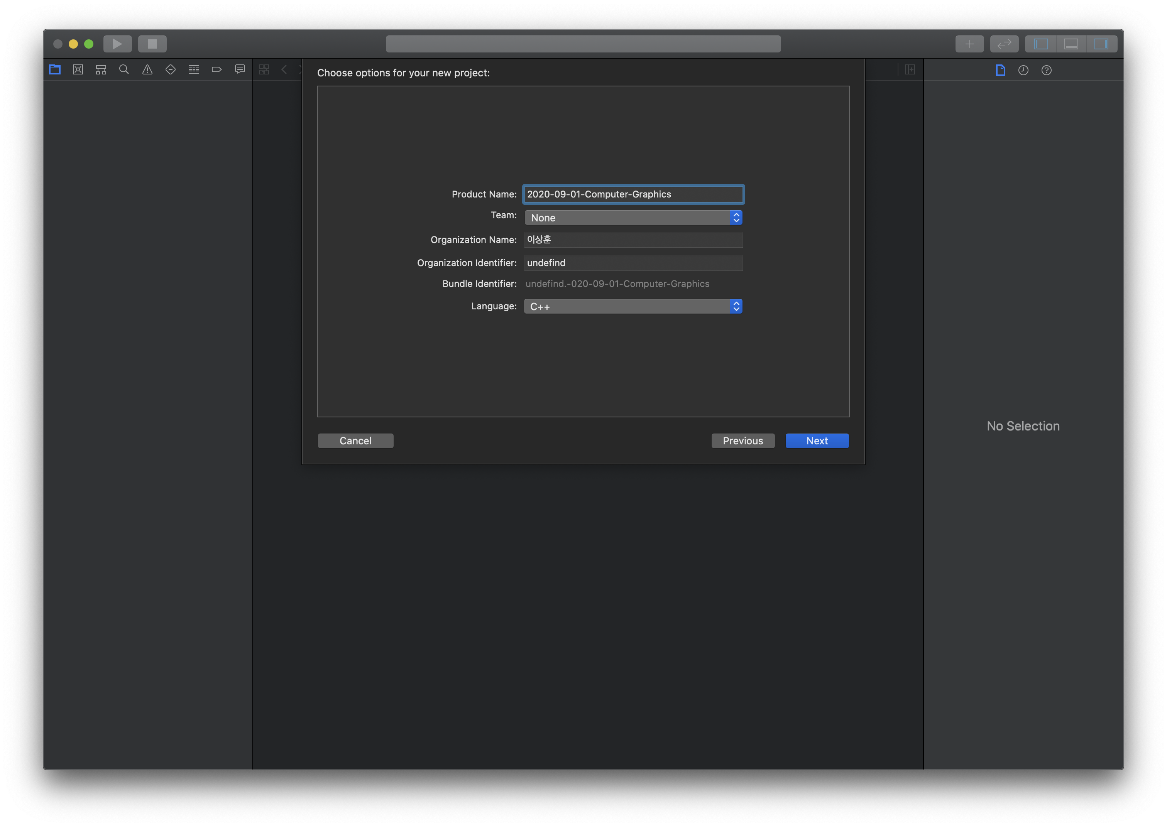The image size is (1167, 827).
Task: Click the Code Review arrows button
Action: [1004, 44]
